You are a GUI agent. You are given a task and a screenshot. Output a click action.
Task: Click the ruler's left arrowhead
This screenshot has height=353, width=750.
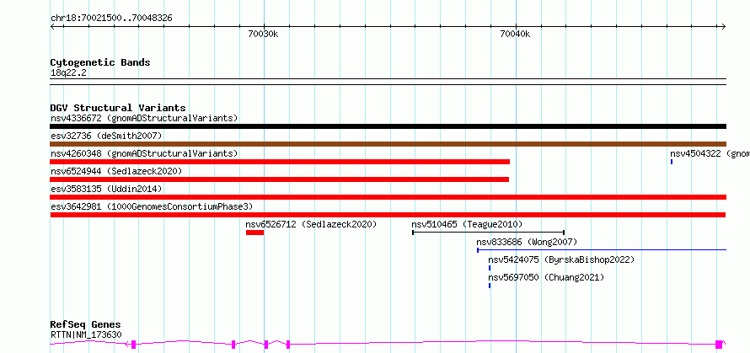pyautogui.click(x=52, y=26)
